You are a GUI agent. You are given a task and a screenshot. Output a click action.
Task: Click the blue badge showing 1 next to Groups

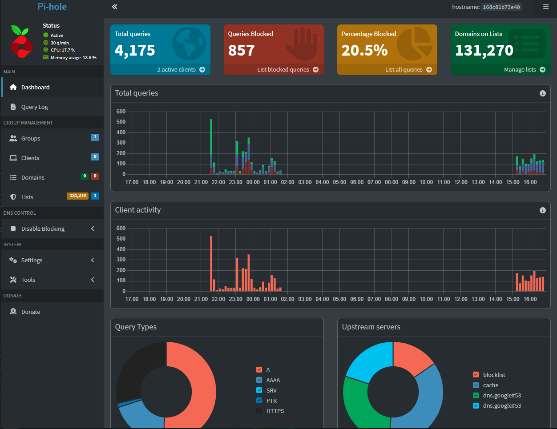95,137
